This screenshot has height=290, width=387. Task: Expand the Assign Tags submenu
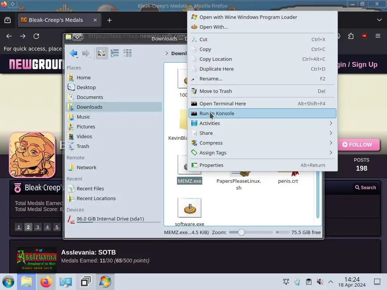pyautogui.click(x=262, y=153)
